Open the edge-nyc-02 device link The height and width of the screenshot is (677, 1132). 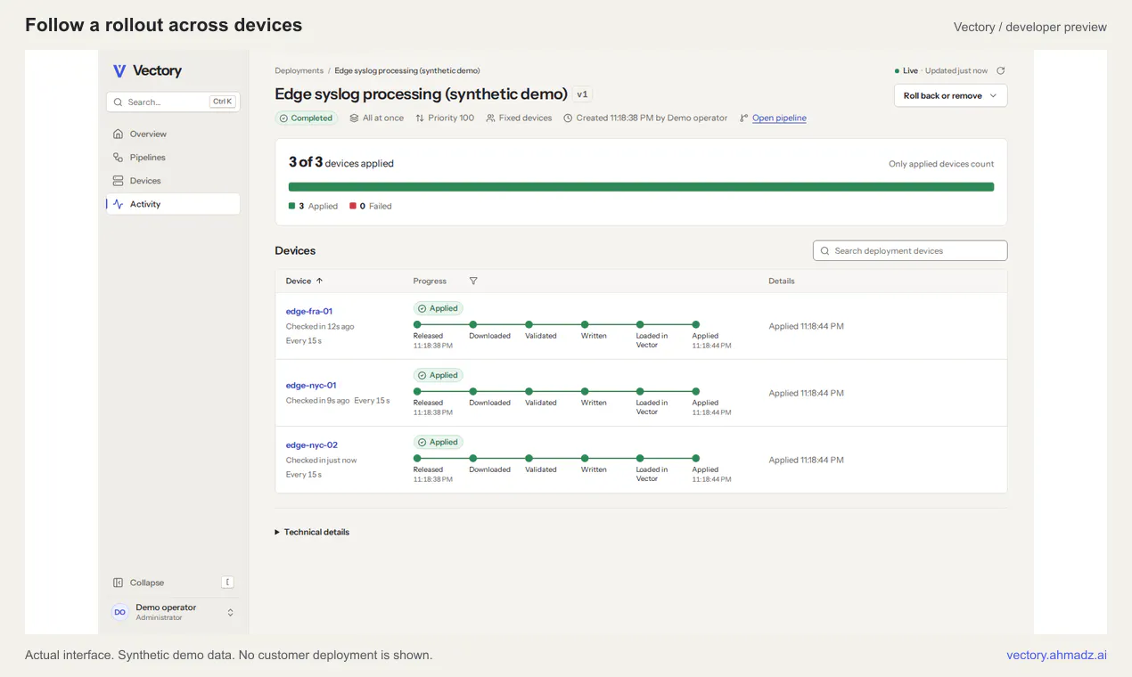(312, 445)
